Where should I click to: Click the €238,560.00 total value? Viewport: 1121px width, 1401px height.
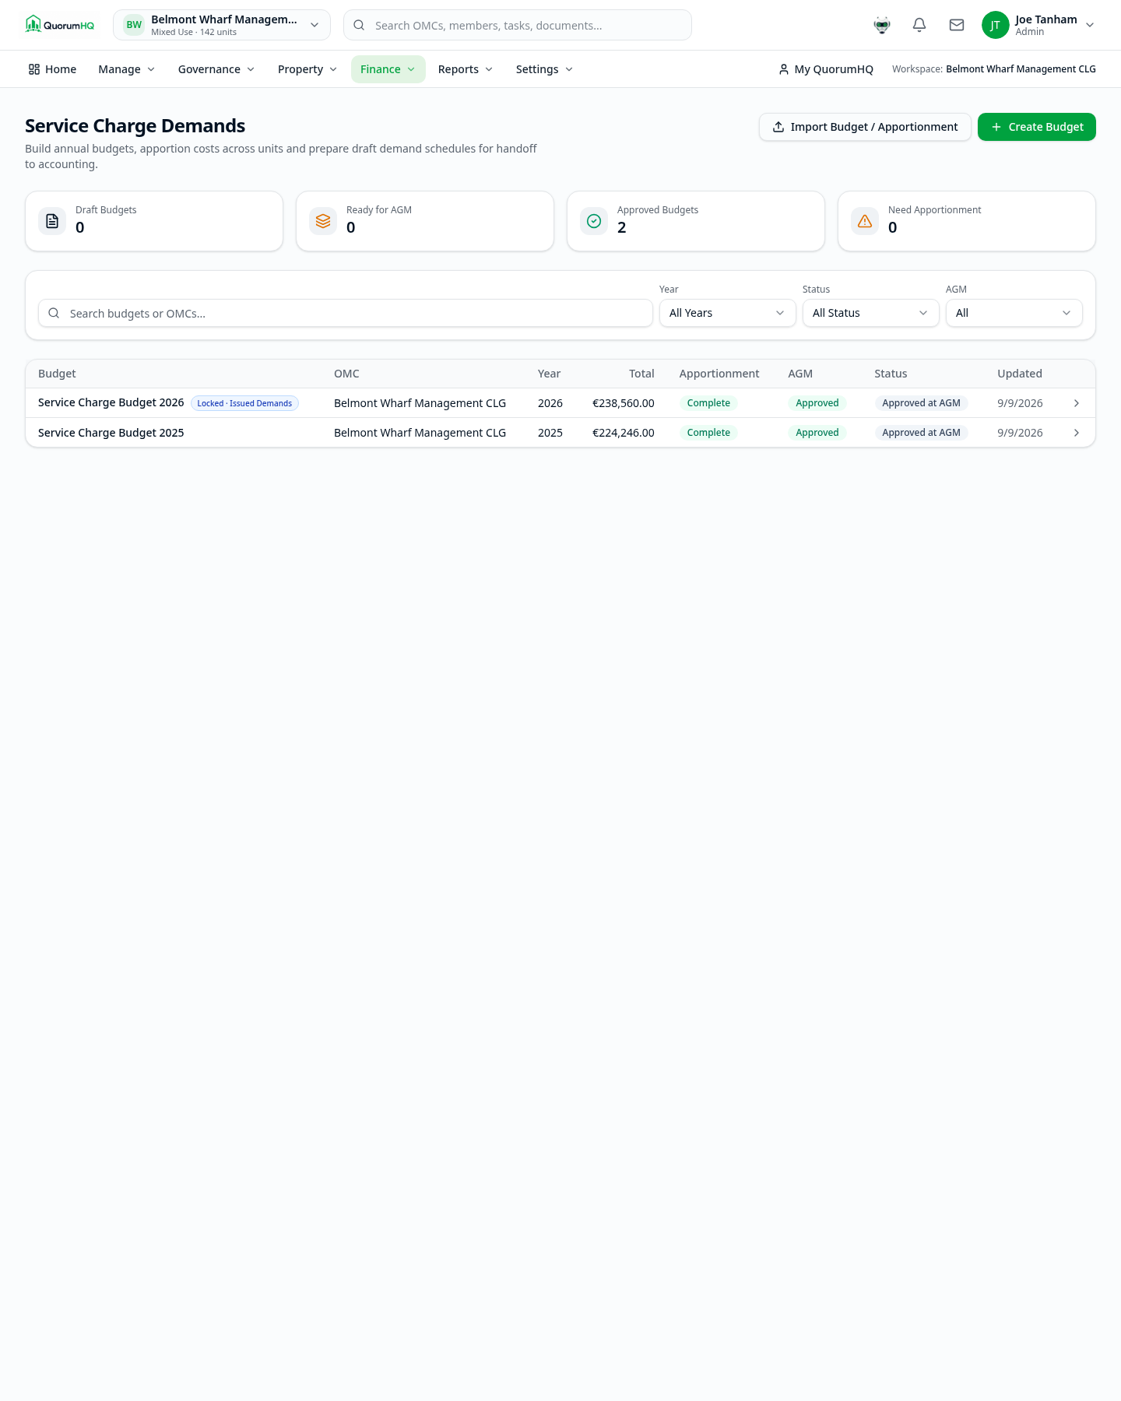[624, 403]
